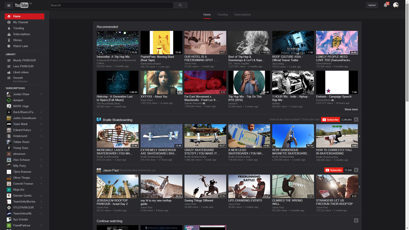Open Commit Freerun subscription

[x=24, y=184]
